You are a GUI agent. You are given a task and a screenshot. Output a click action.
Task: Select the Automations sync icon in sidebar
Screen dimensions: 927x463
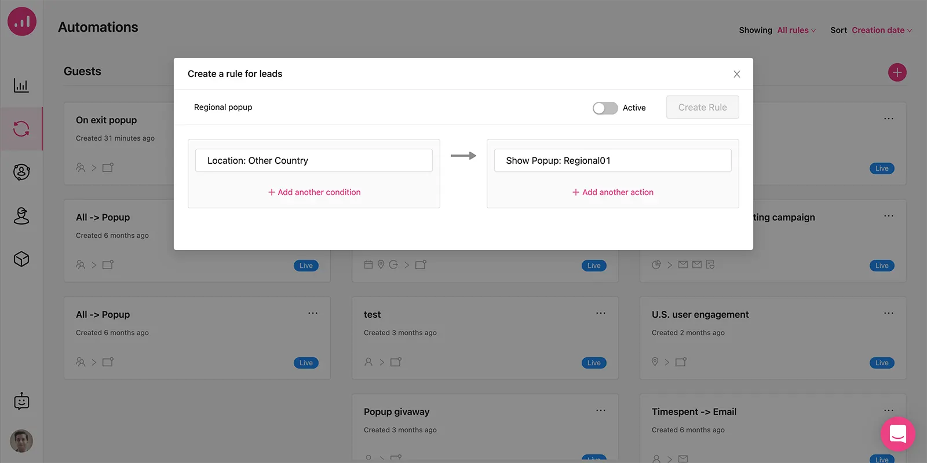21,128
